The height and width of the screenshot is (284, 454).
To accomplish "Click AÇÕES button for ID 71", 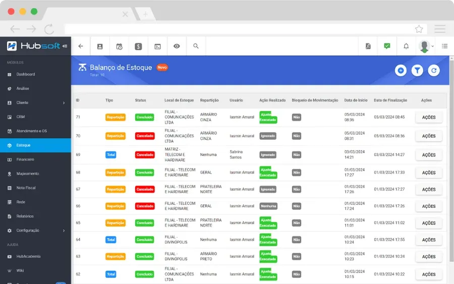I will click(x=428, y=117).
